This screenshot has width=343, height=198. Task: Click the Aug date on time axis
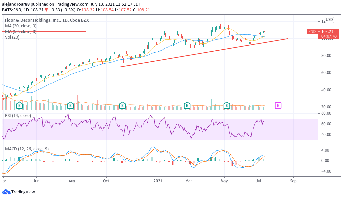click(x=72, y=181)
